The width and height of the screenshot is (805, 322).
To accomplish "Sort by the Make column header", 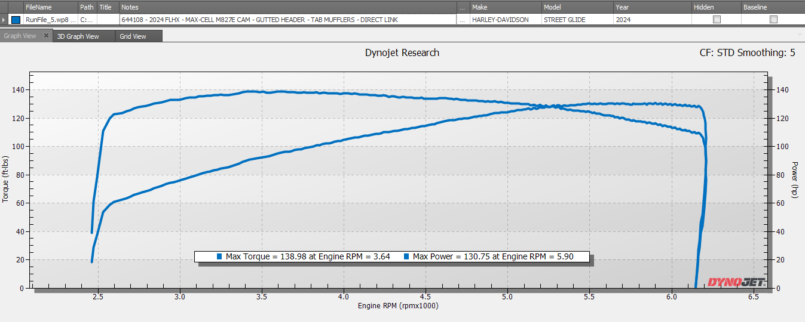I will (x=506, y=7).
